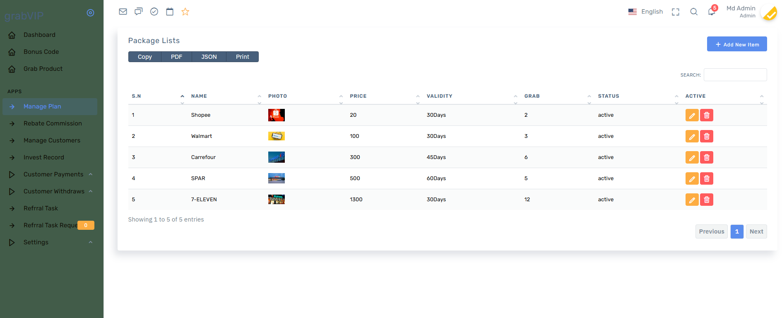This screenshot has width=782, height=318.
Task: Delete the 7-ELEVEN package with trash icon
Action: [x=707, y=200]
